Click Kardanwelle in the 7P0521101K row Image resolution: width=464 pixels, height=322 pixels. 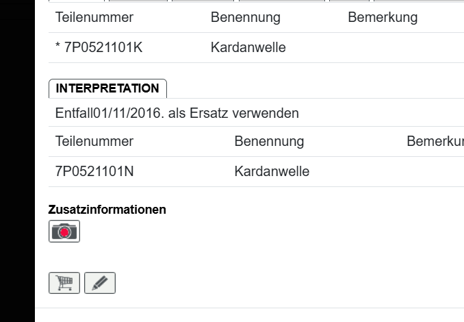point(248,48)
